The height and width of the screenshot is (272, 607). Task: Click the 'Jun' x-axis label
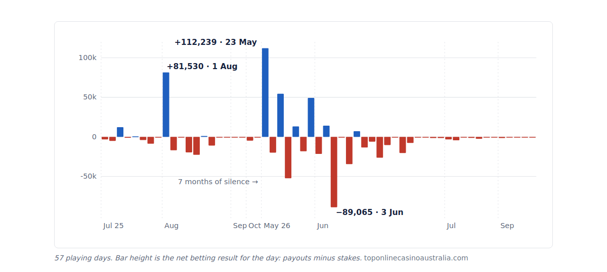coord(323,226)
